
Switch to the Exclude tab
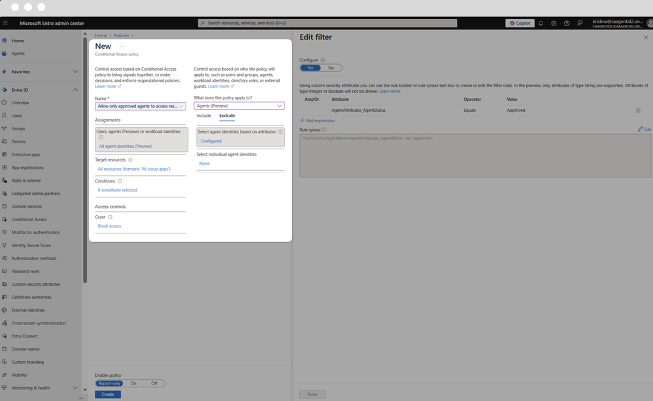click(x=227, y=116)
